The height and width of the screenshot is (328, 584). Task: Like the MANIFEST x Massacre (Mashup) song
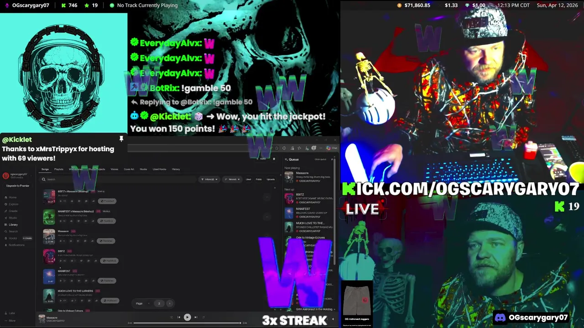point(71,221)
